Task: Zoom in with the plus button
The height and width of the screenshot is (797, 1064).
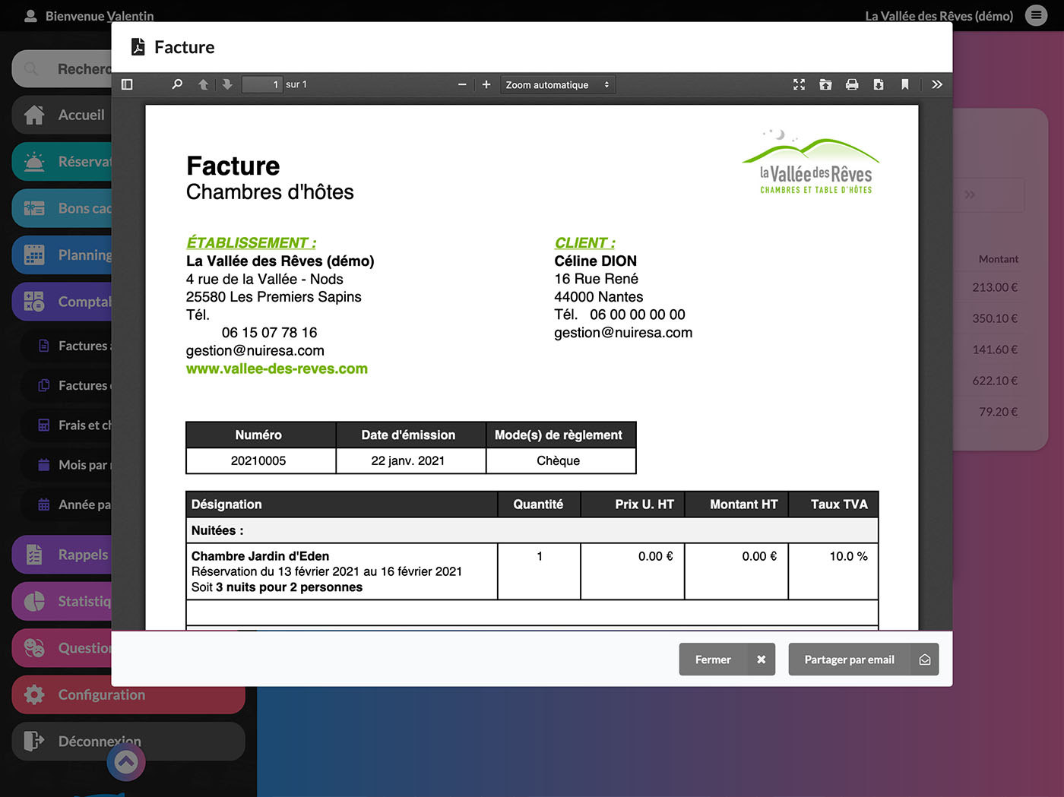Action: coord(486,84)
